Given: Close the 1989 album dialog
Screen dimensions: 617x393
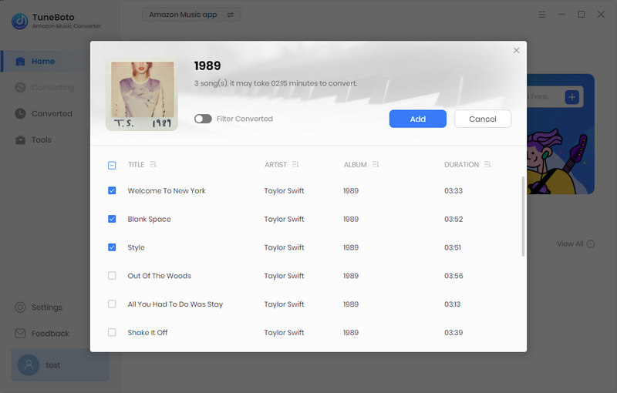Looking at the screenshot, I should pyautogui.click(x=516, y=50).
